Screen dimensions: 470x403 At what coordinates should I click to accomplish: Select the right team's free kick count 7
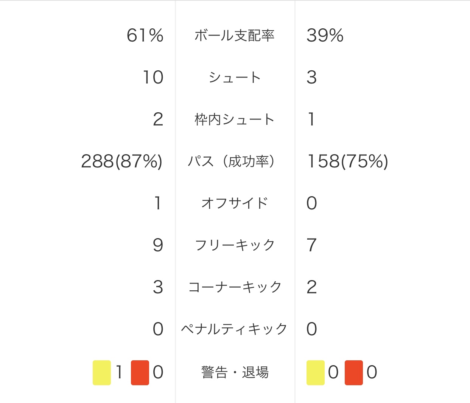pos(311,245)
